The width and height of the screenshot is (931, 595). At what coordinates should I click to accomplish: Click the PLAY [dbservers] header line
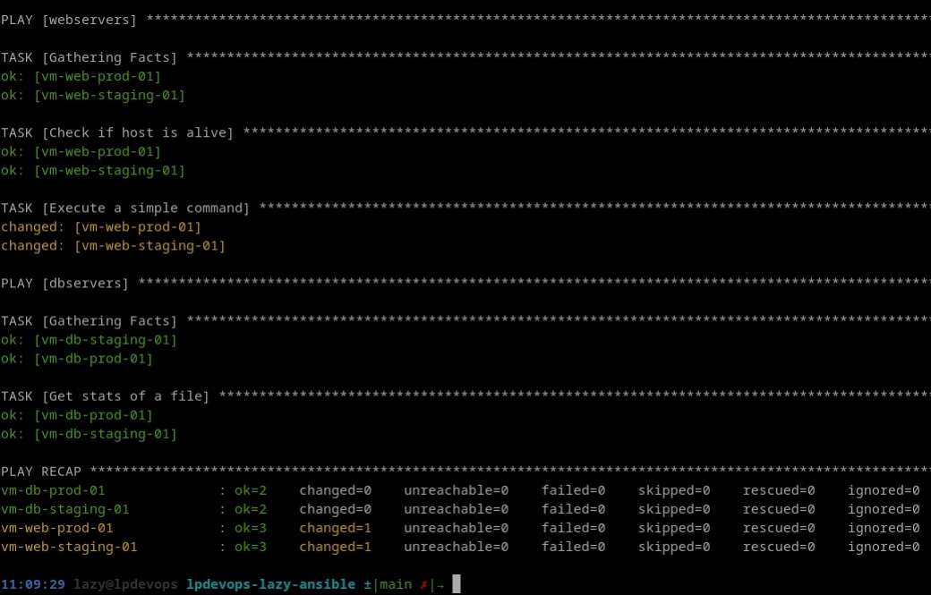pos(465,284)
